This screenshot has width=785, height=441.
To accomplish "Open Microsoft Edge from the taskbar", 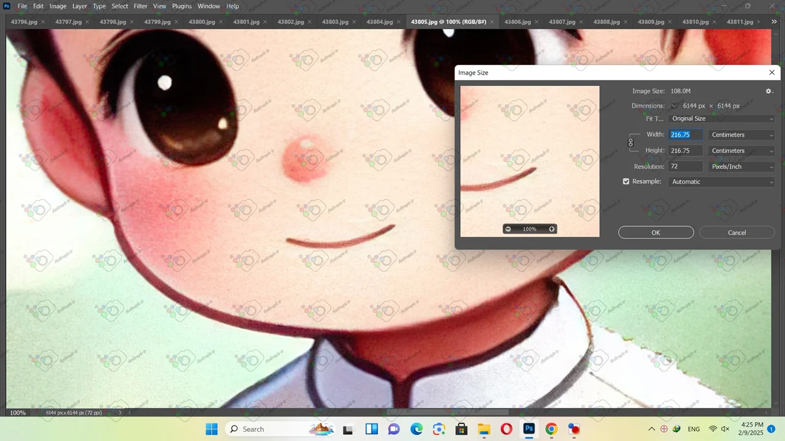I will coord(416,429).
